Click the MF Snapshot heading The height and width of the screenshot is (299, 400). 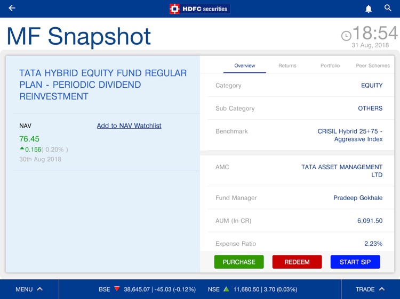(x=78, y=36)
